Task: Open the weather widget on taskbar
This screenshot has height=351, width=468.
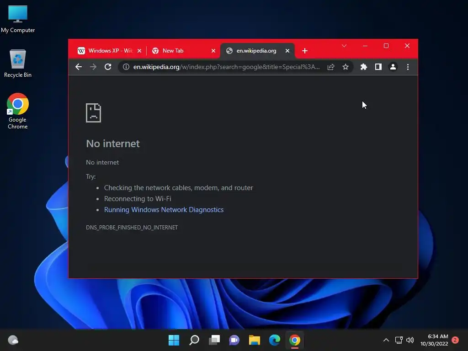Action: coord(13,340)
